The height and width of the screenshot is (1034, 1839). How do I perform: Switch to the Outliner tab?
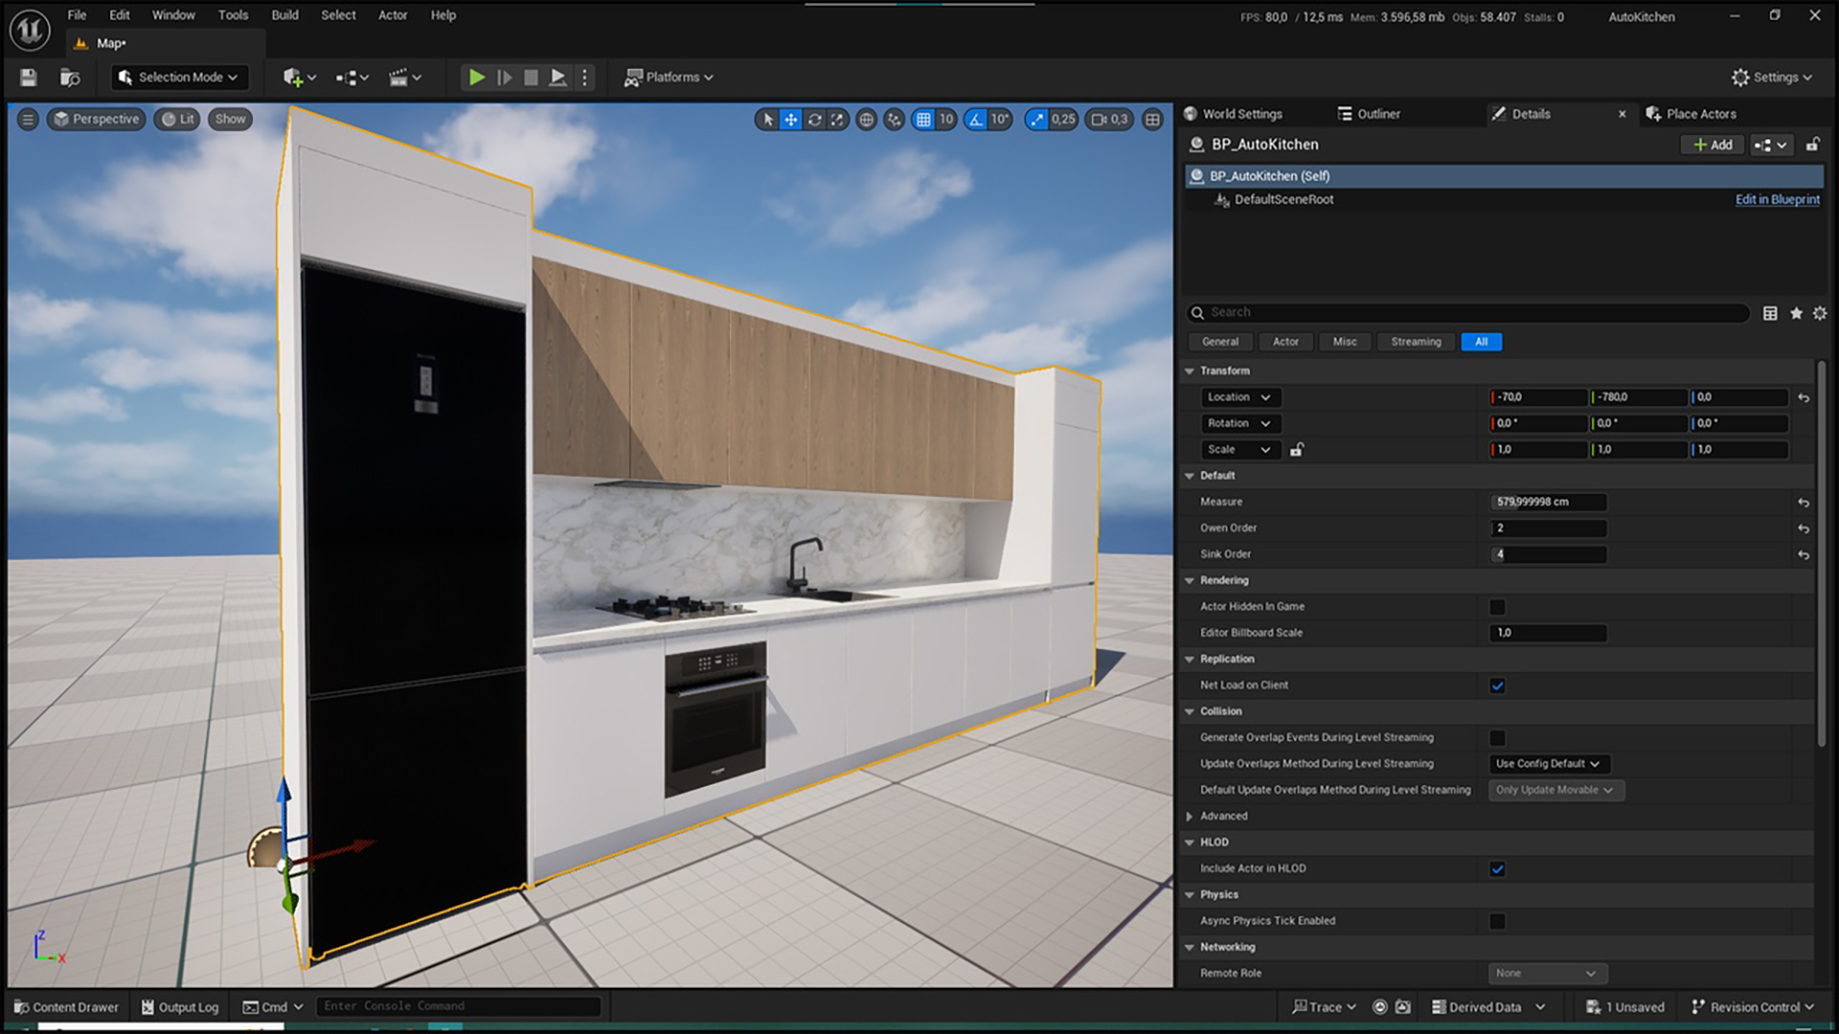tap(1369, 114)
